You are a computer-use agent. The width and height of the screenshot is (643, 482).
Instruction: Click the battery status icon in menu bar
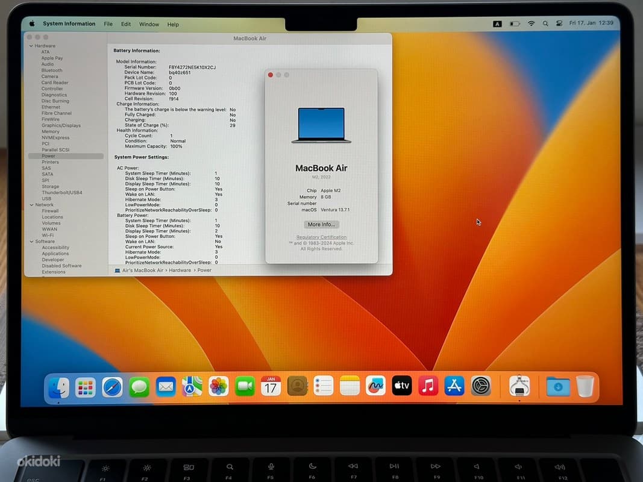[515, 23]
